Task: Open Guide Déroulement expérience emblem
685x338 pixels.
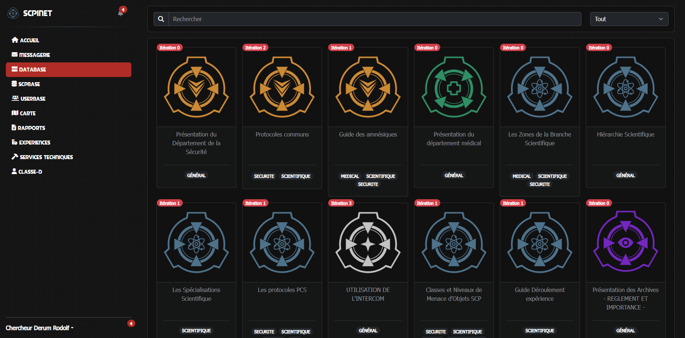Action: [540, 242]
